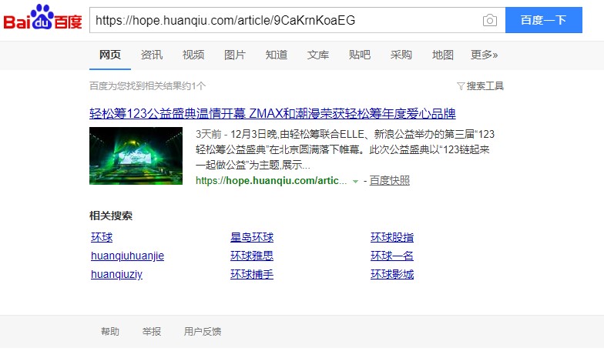Click related search 环球

[x=102, y=237]
